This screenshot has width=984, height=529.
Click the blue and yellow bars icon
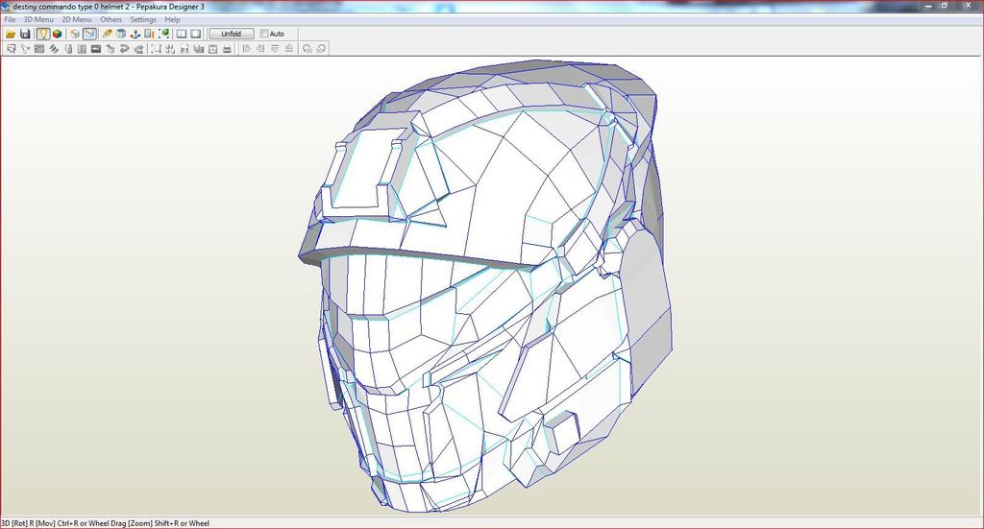click(x=149, y=34)
